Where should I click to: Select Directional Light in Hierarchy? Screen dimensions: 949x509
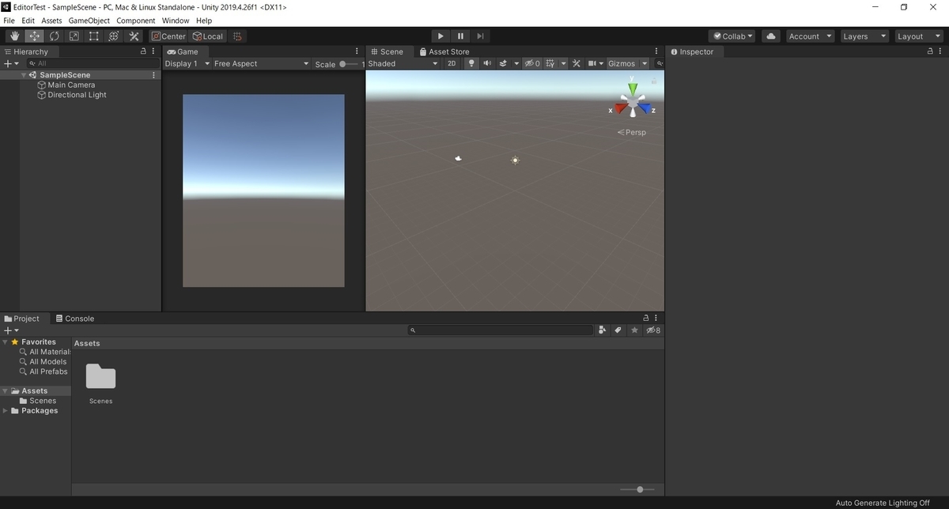(77, 95)
